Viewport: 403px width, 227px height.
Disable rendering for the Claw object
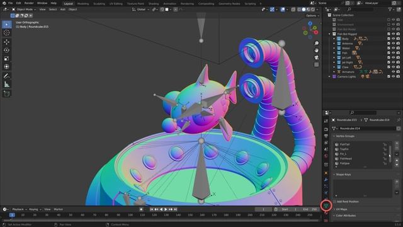398,67
